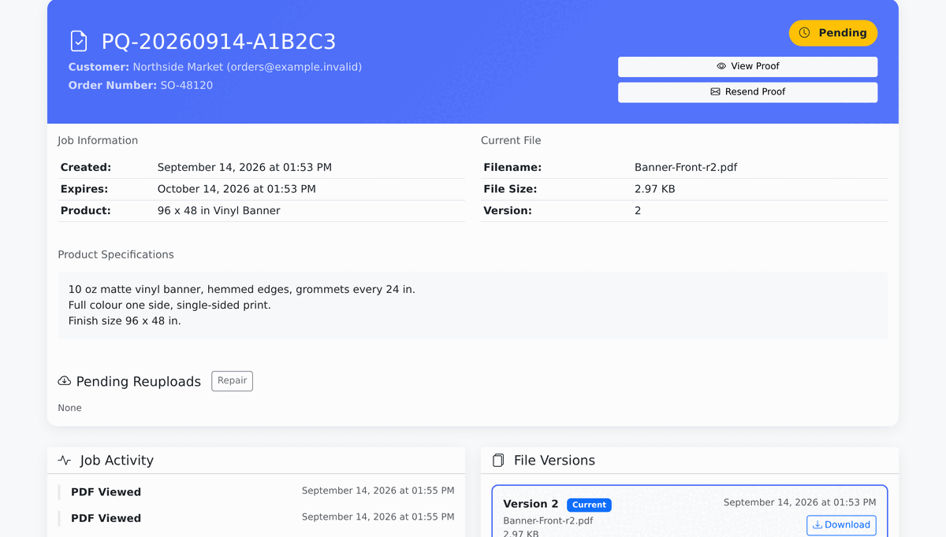Click the Job Information section heading
Image resolution: width=946 pixels, height=537 pixels.
98,140
